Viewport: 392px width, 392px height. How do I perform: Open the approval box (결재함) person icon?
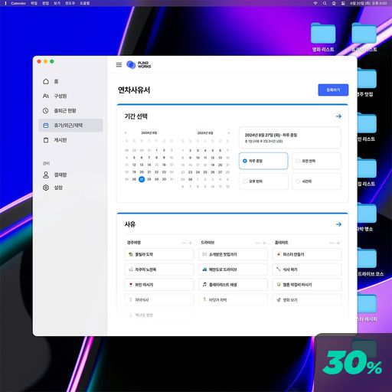point(46,175)
